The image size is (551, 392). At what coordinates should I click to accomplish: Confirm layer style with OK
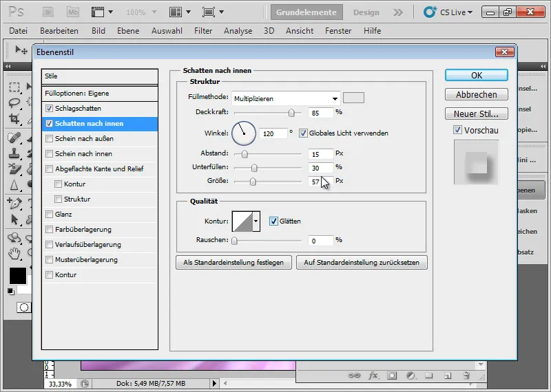(477, 75)
